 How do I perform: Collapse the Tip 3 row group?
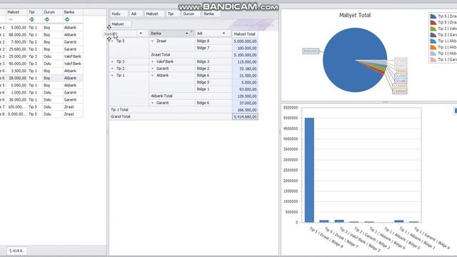(x=113, y=62)
